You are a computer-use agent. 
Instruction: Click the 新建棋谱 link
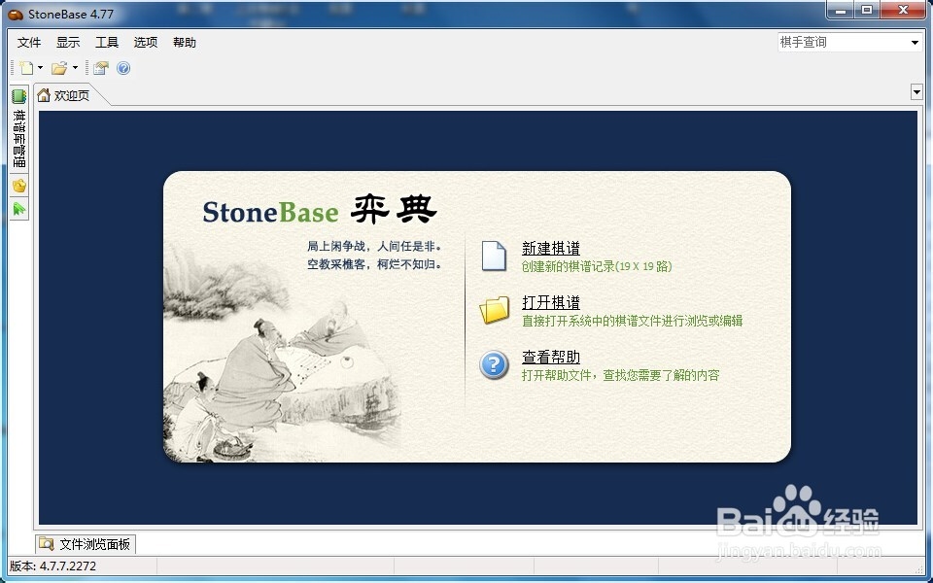(x=550, y=248)
